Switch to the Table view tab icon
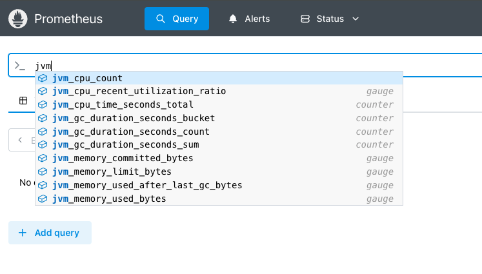This screenshot has height=274, width=482. (x=23, y=101)
